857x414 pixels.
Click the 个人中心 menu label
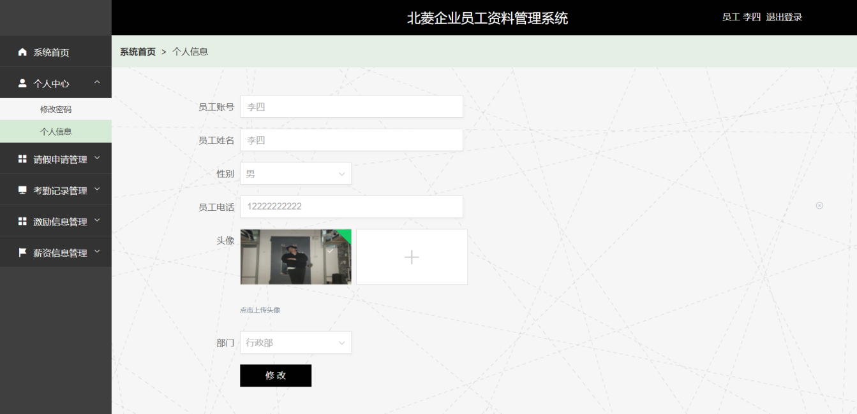[51, 83]
